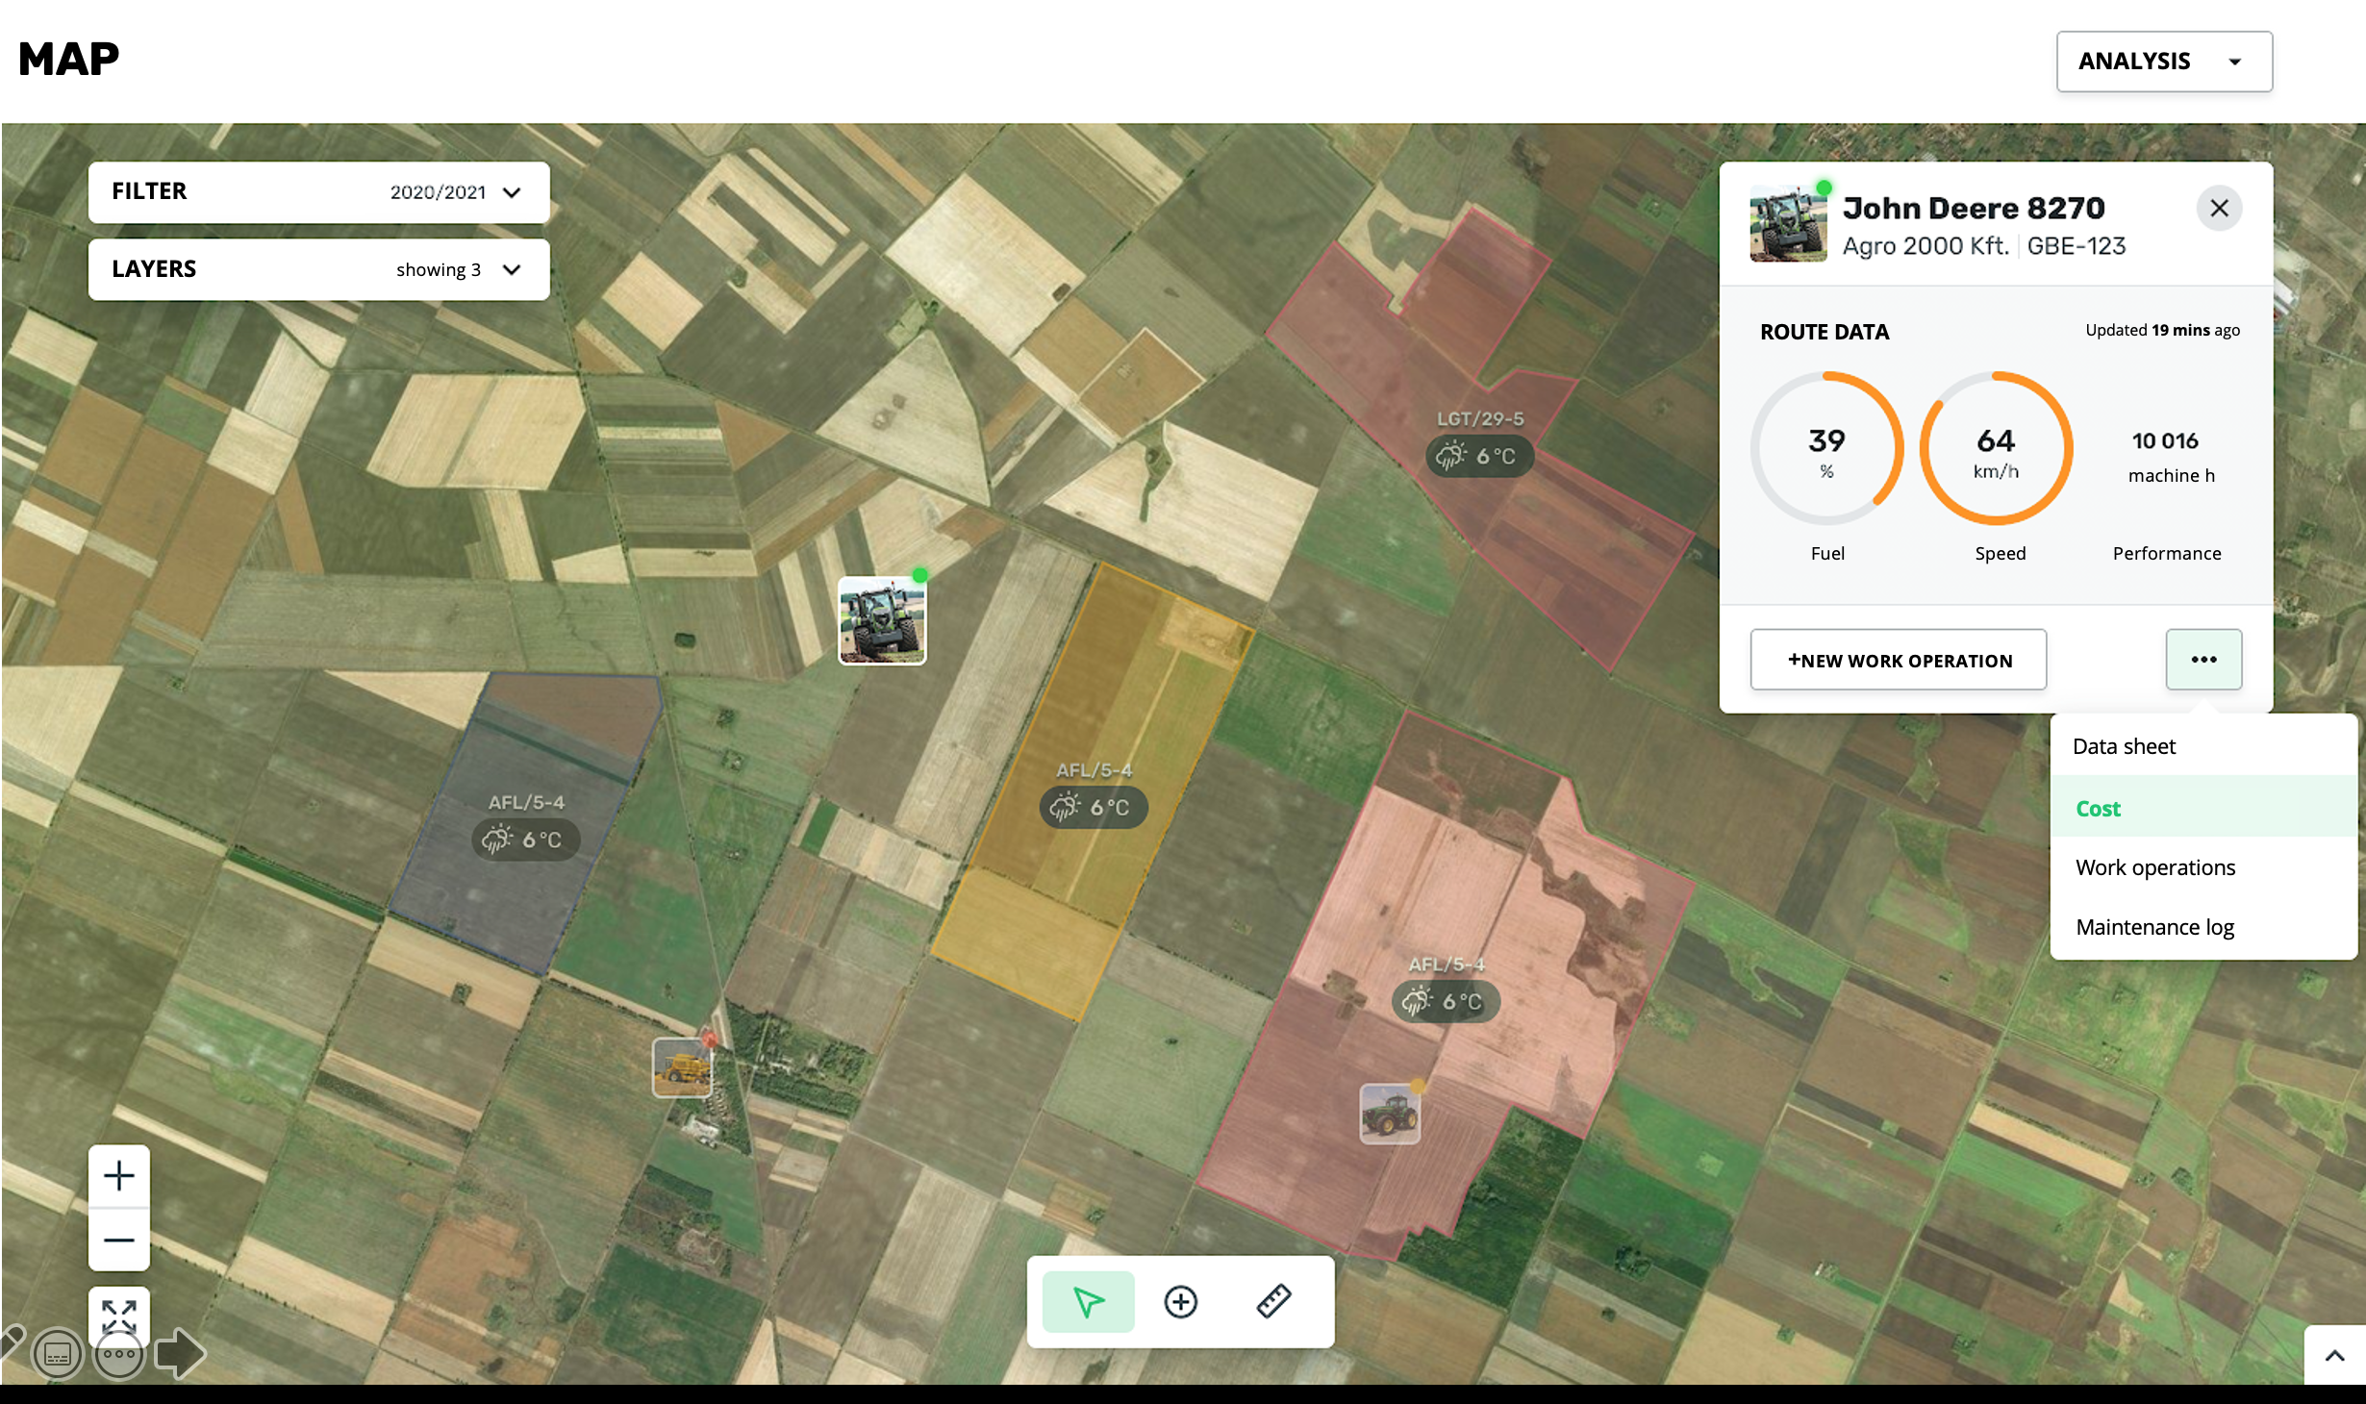Click the captions icon at bottom left
Image resolution: width=2366 pixels, height=1404 pixels.
[x=58, y=1355]
